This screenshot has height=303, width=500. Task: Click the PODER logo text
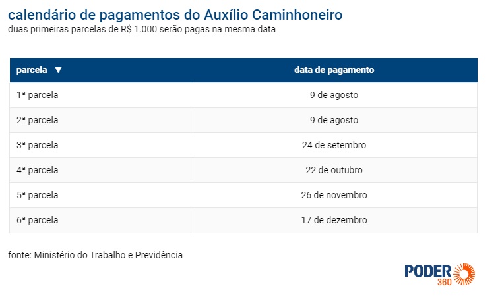click(427, 271)
